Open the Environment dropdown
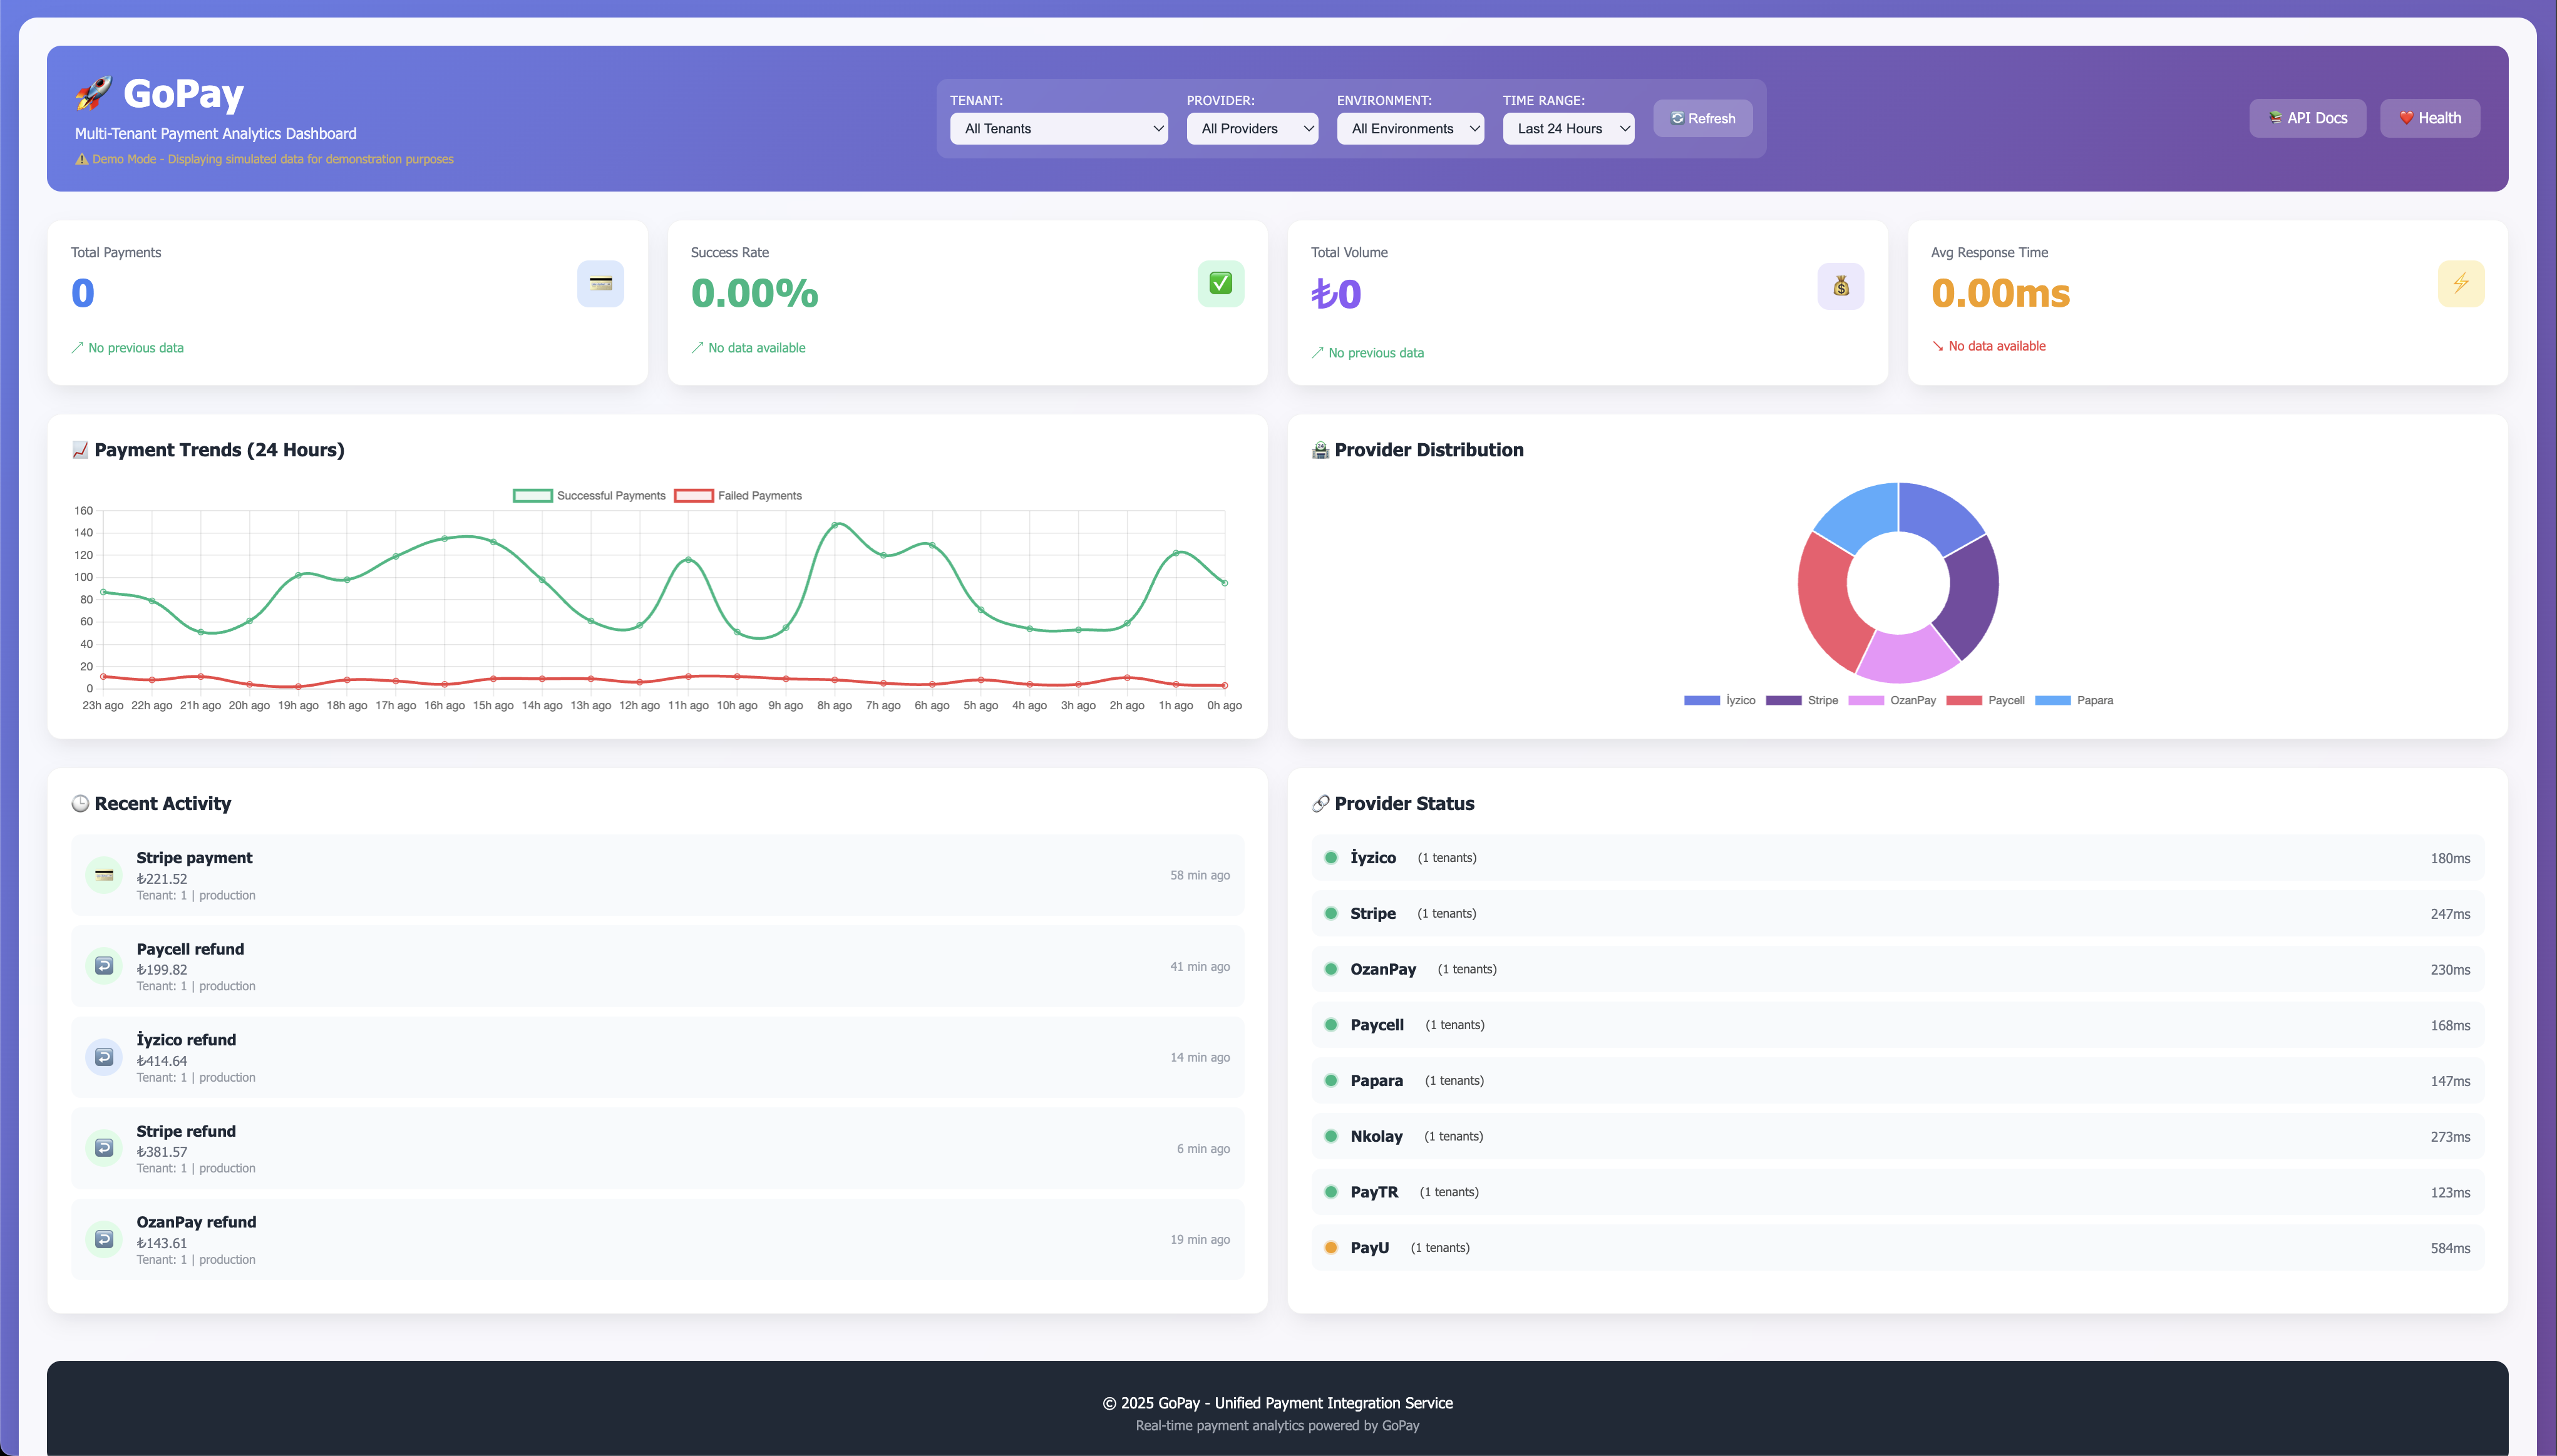Screen dimensions: 2557x1456 (1410, 129)
